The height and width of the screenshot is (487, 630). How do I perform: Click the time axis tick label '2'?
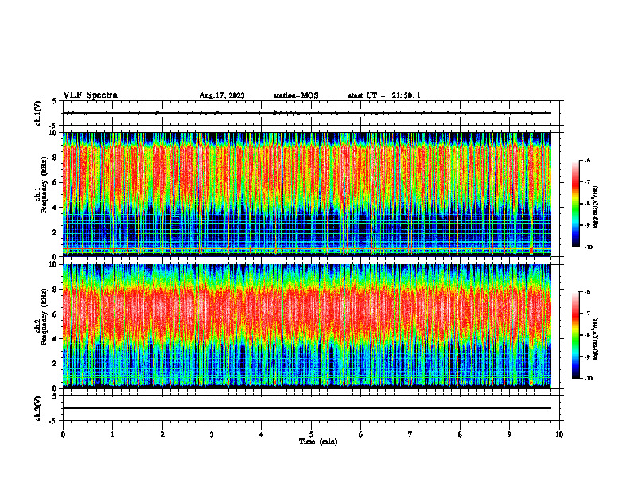162,434
